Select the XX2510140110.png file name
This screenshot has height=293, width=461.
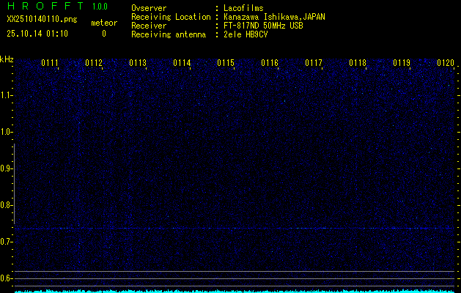click(41, 20)
